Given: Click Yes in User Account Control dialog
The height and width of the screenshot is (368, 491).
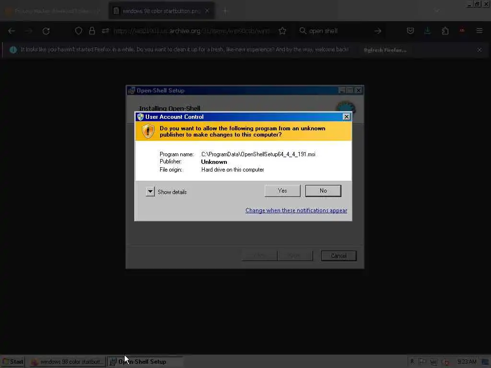Looking at the screenshot, I should coord(282,191).
